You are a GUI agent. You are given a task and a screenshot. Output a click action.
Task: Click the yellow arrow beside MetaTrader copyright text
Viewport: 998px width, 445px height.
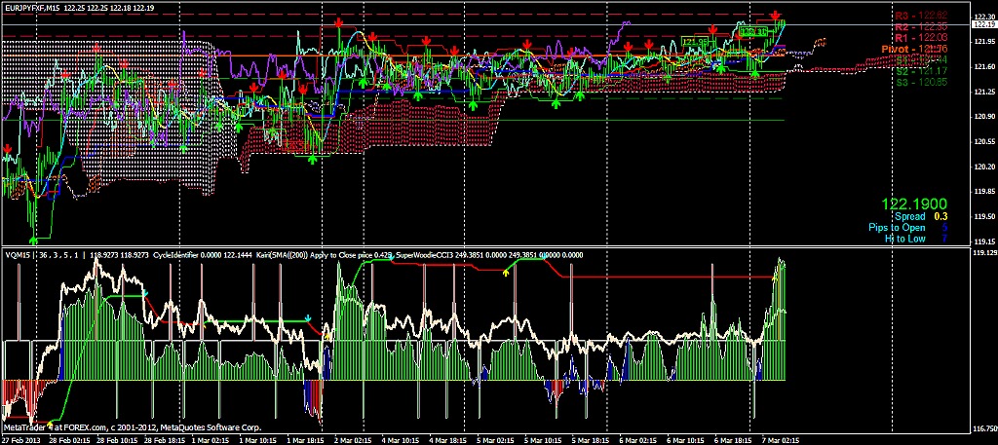point(50,425)
